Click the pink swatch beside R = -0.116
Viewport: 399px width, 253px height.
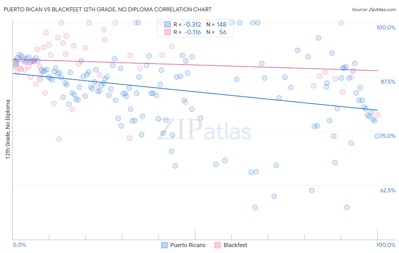(x=168, y=32)
